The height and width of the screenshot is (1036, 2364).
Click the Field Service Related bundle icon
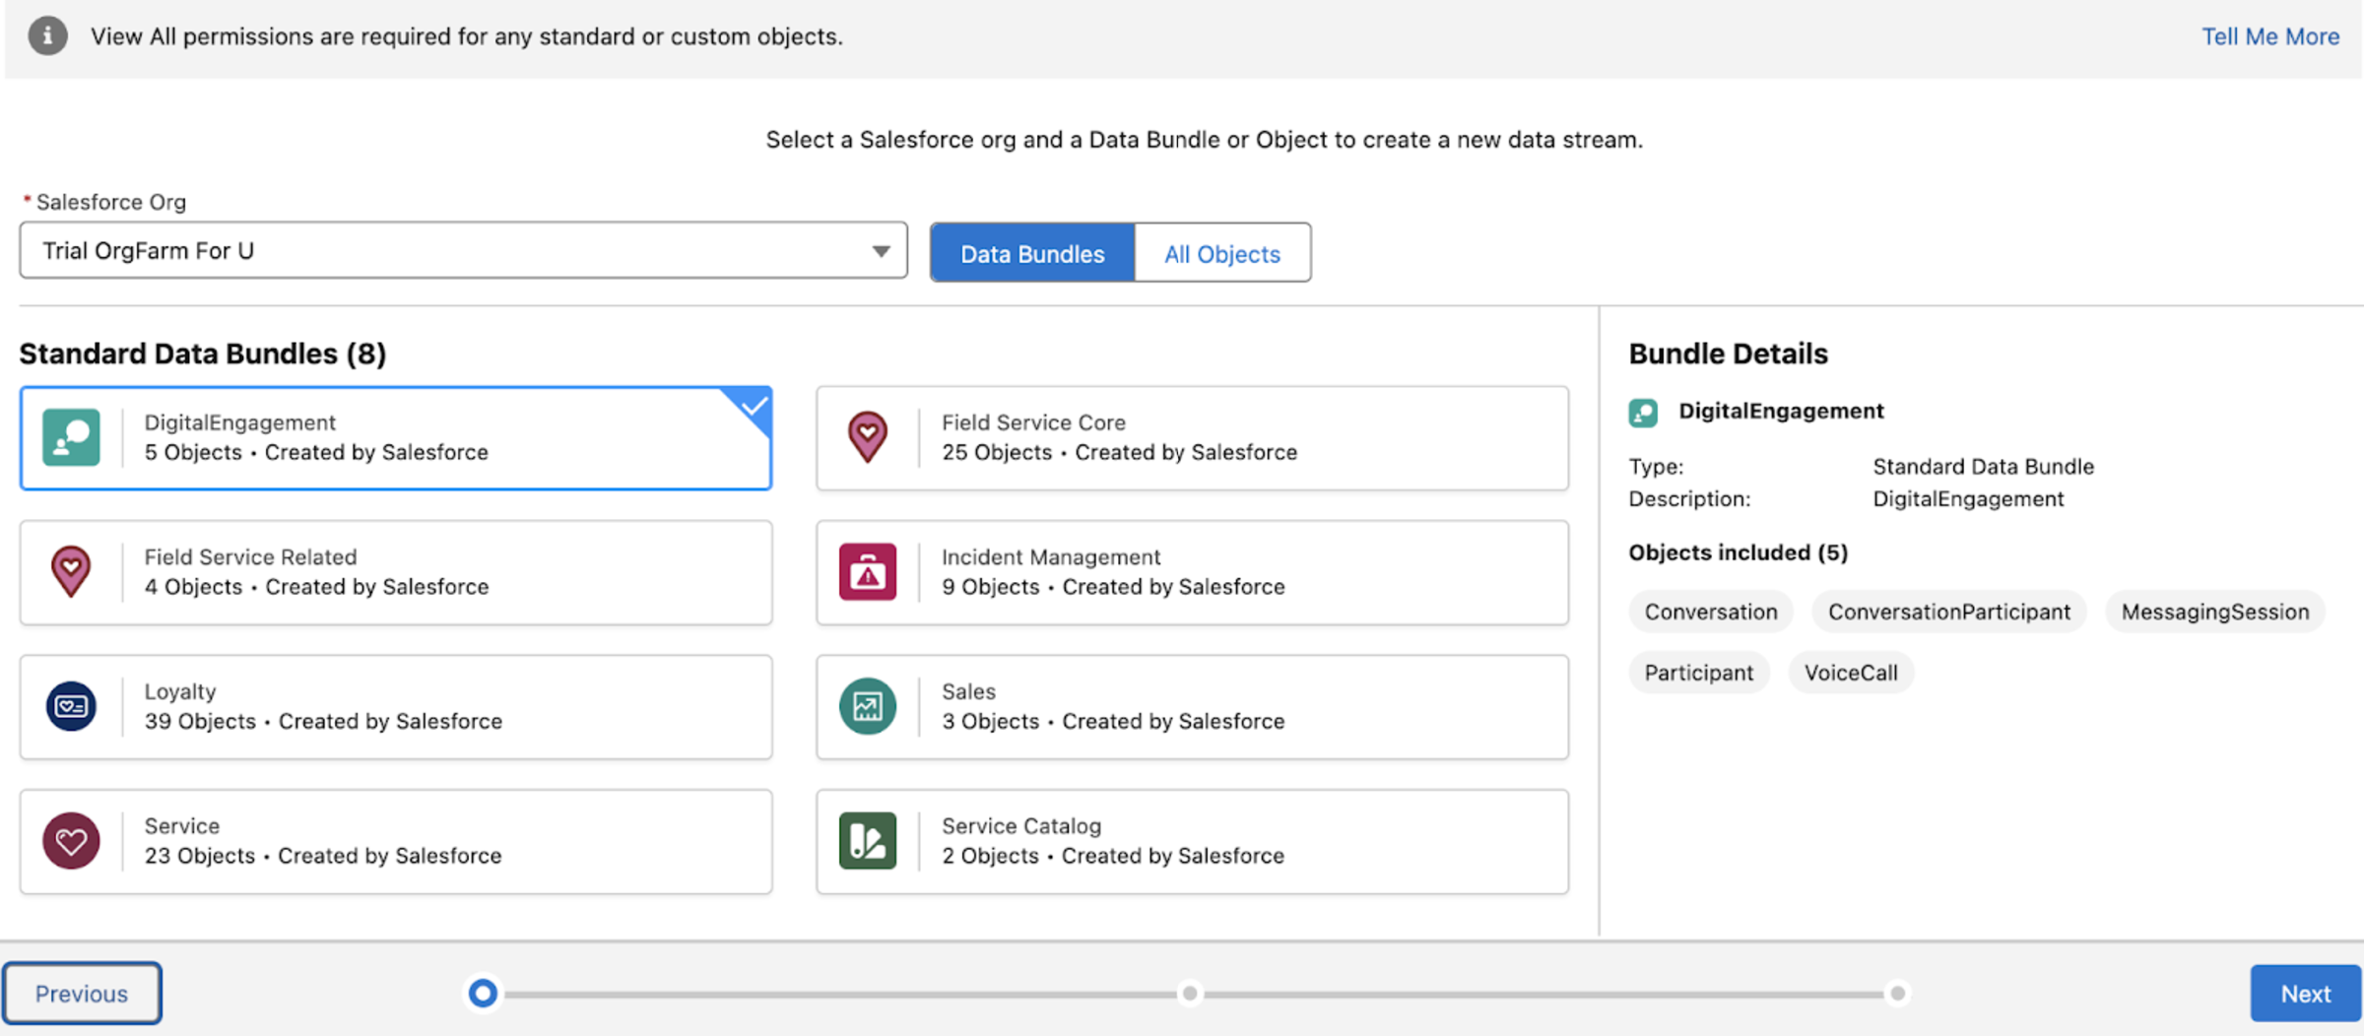coord(71,571)
